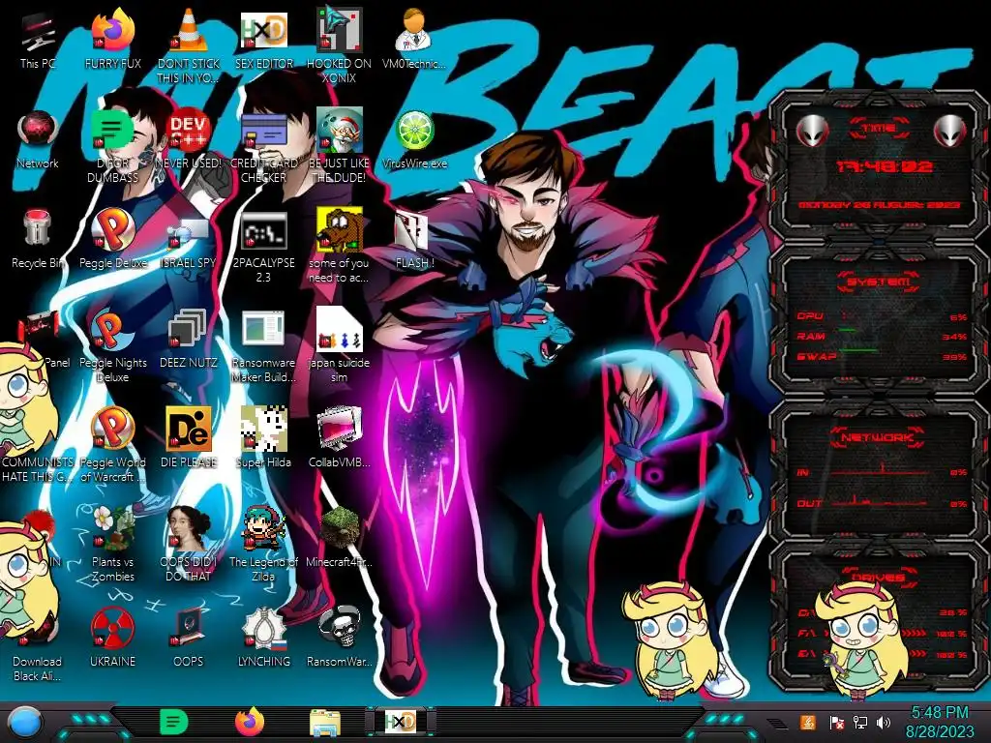Open the volume speaker tray icon
991x743 pixels.
pos(884,722)
